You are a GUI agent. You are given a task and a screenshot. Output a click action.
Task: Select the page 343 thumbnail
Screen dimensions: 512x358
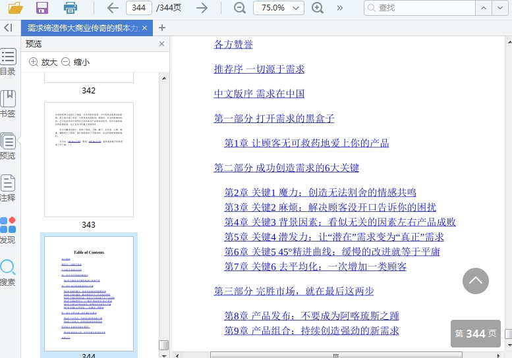tap(89, 159)
